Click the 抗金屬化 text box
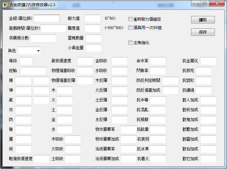The image size is (227, 169). click(x=208, y=61)
